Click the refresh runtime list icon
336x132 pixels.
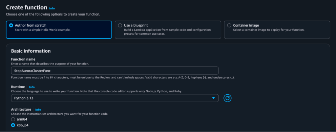(228, 98)
